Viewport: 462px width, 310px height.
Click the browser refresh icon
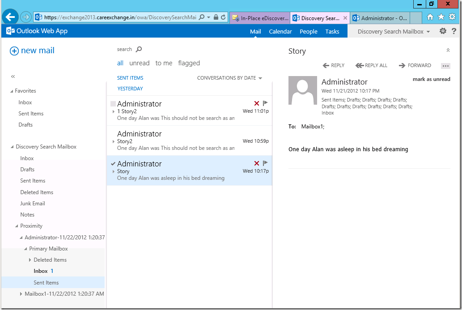coord(223,17)
